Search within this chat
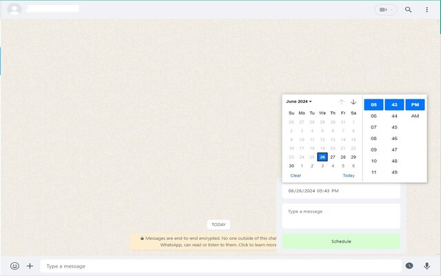Image resolution: width=441 pixels, height=276 pixels. coord(408,10)
